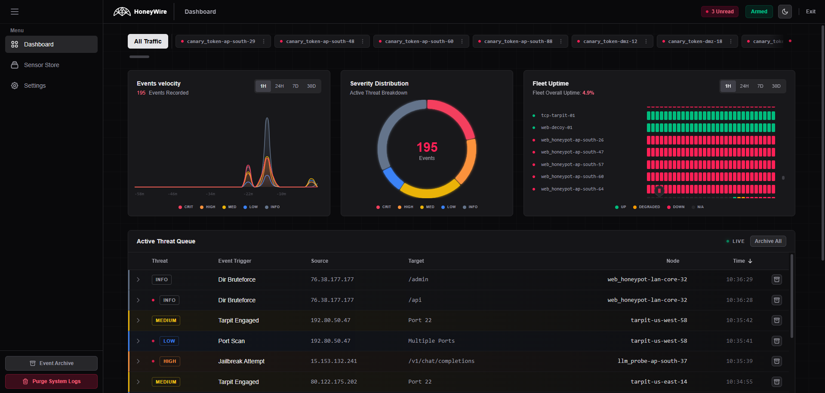This screenshot has height=393, width=825.
Task: Toggle dark mode with the moon icon
Action: 785,12
